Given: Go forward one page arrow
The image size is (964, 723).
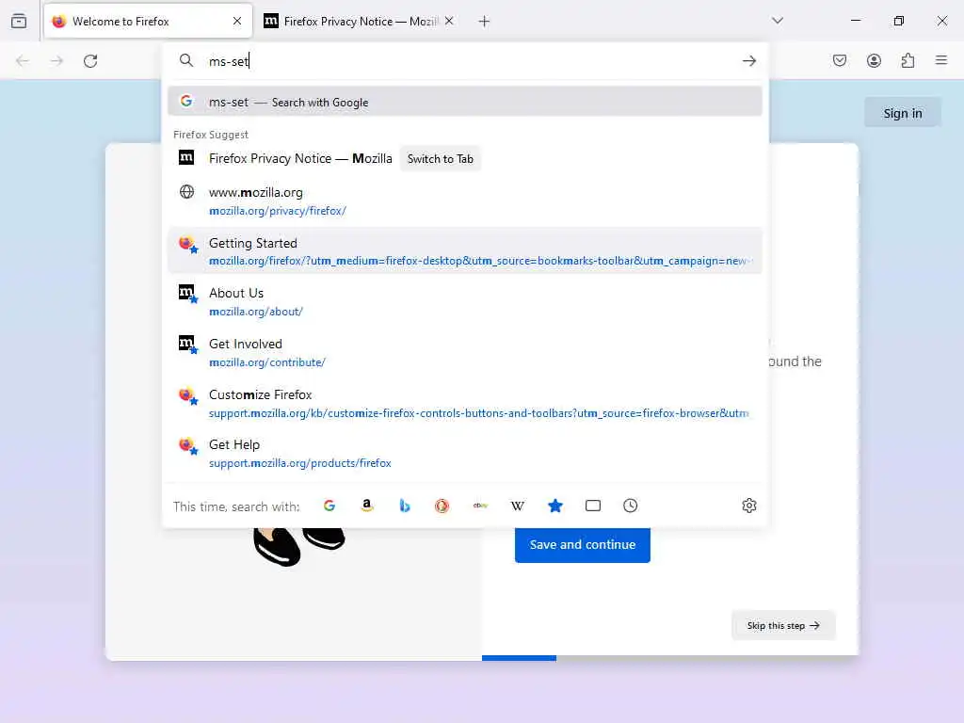Looking at the screenshot, I should coord(56,61).
